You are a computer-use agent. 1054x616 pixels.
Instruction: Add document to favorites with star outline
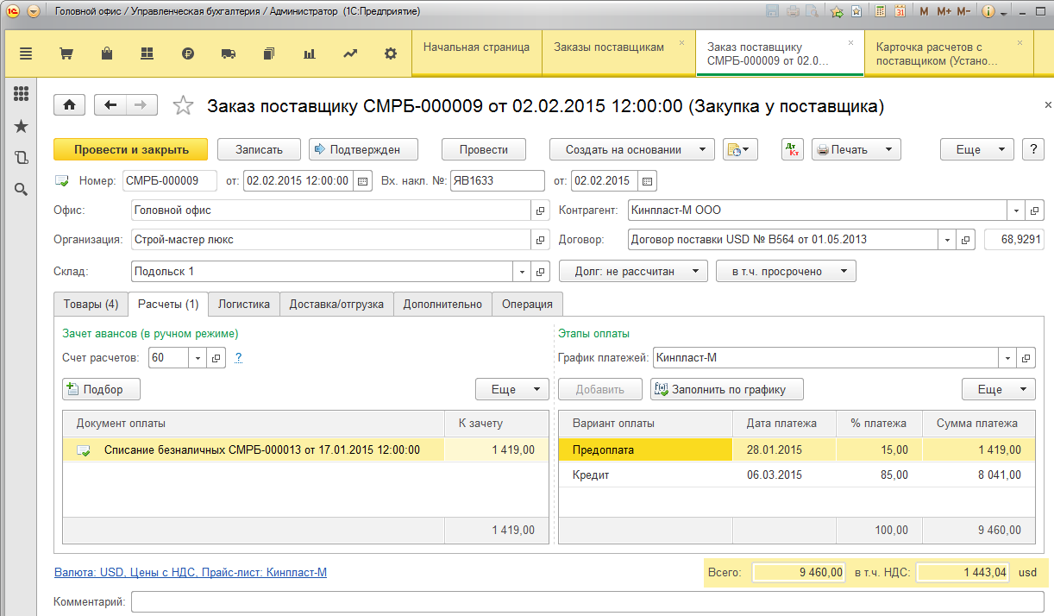pos(183,105)
